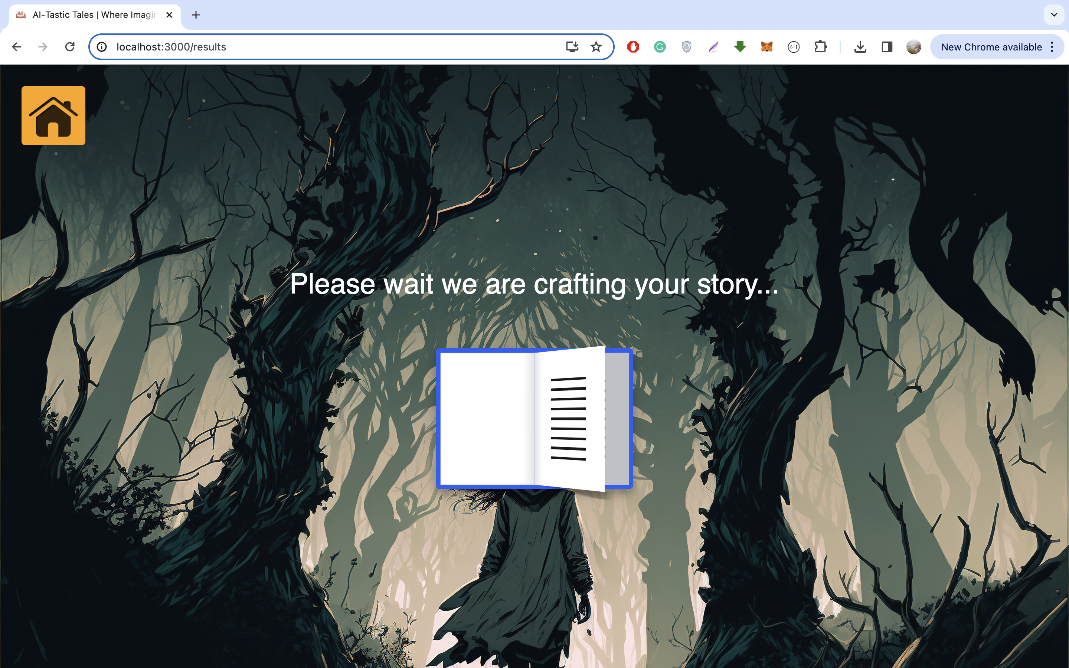Open a new browser tab
Viewport: 1069px width, 668px height.
[196, 15]
